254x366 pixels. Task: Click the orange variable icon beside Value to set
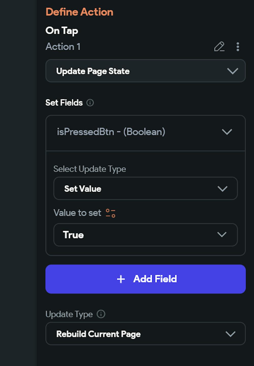pyautogui.click(x=110, y=213)
